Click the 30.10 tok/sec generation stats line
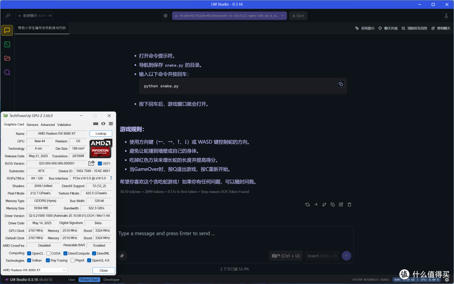This screenshot has width=454, height=284. 185,192
